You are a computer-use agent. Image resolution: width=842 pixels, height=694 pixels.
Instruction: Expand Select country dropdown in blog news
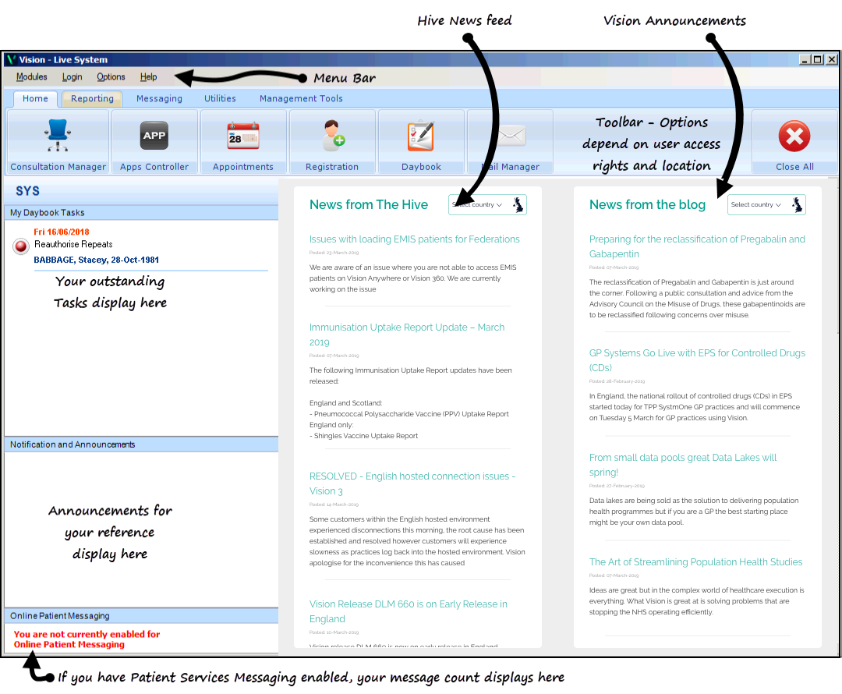tap(756, 205)
